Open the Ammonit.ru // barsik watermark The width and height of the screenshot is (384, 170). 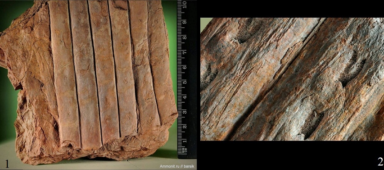click(x=177, y=166)
